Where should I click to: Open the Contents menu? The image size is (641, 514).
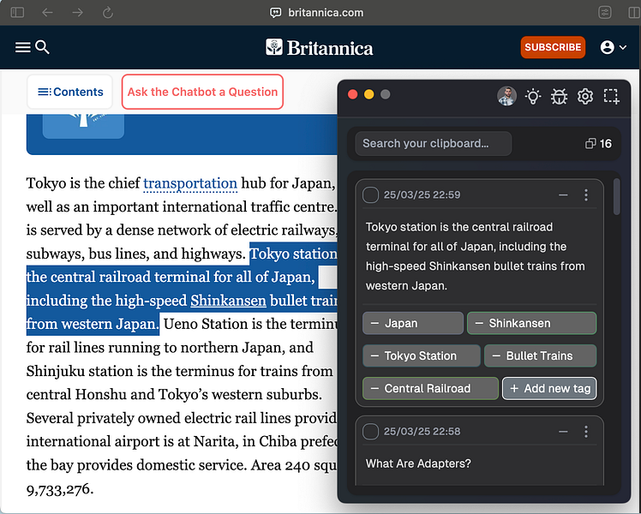70,92
